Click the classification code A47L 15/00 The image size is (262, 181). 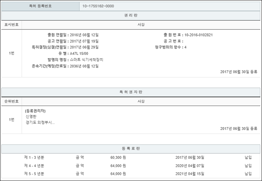click(79, 53)
